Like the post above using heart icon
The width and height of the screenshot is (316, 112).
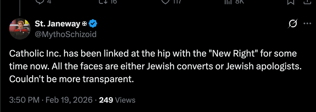coord(166,2)
